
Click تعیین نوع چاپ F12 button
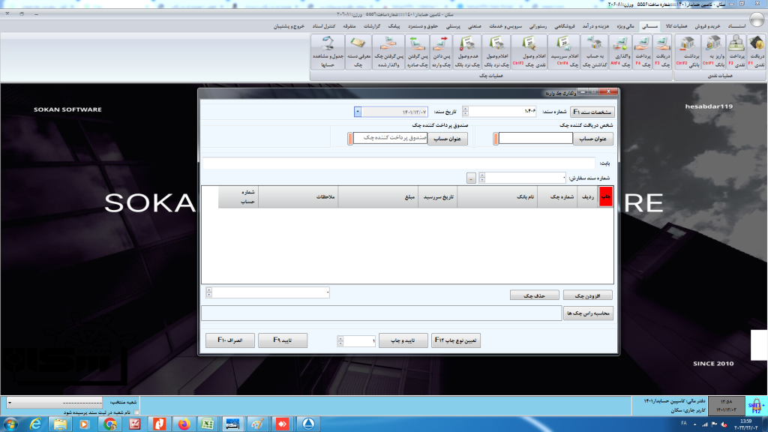coord(455,340)
